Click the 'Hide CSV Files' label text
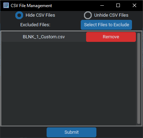Image resolution: width=143 pixels, height=138 pixels. (40, 15)
